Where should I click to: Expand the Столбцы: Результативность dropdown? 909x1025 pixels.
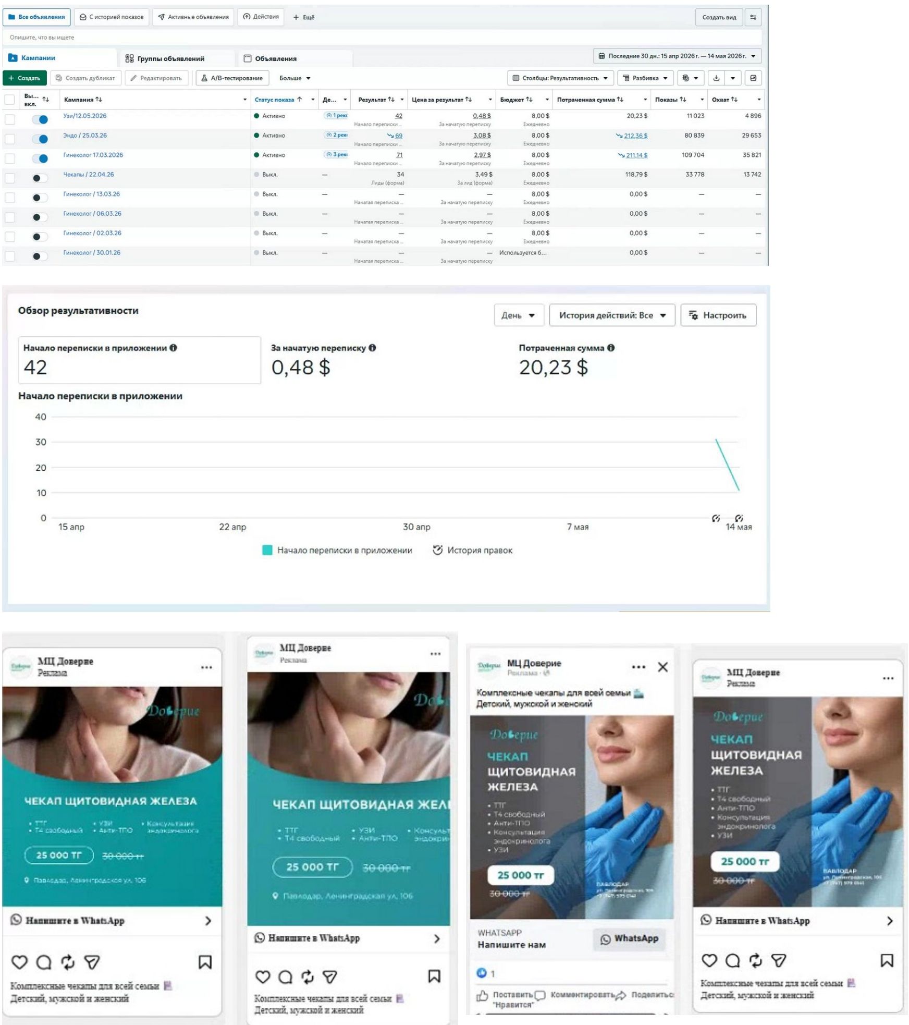[560, 78]
